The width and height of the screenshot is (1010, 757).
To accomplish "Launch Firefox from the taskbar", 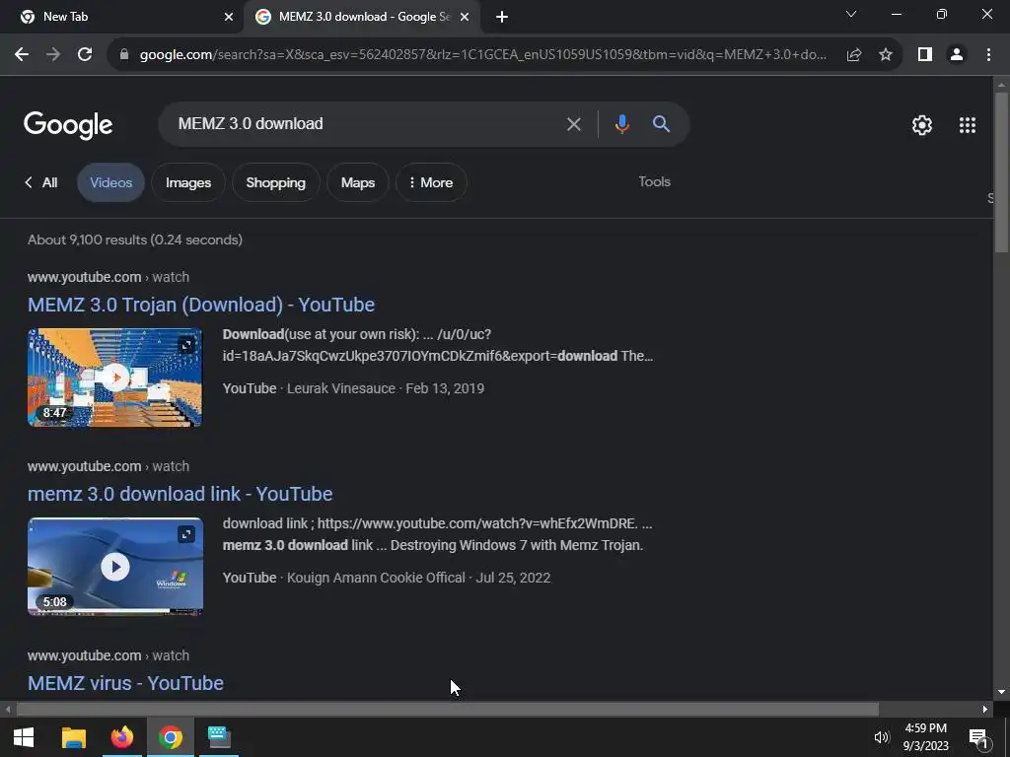I will click(x=121, y=737).
